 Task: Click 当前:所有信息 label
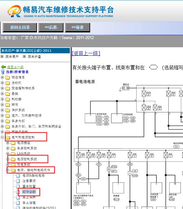click(17, 72)
